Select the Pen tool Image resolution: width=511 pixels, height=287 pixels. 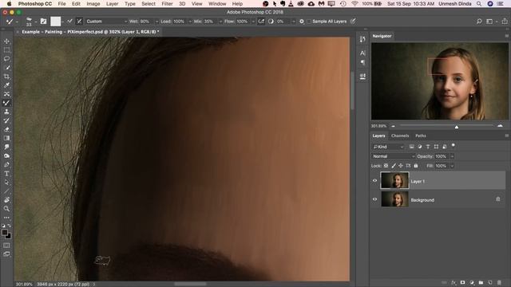(x=6, y=165)
